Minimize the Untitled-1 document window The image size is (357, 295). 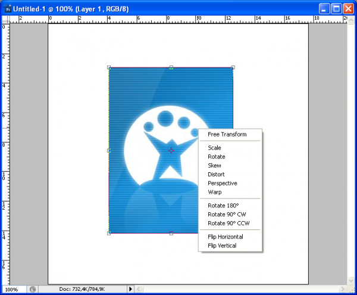pos(324,9)
